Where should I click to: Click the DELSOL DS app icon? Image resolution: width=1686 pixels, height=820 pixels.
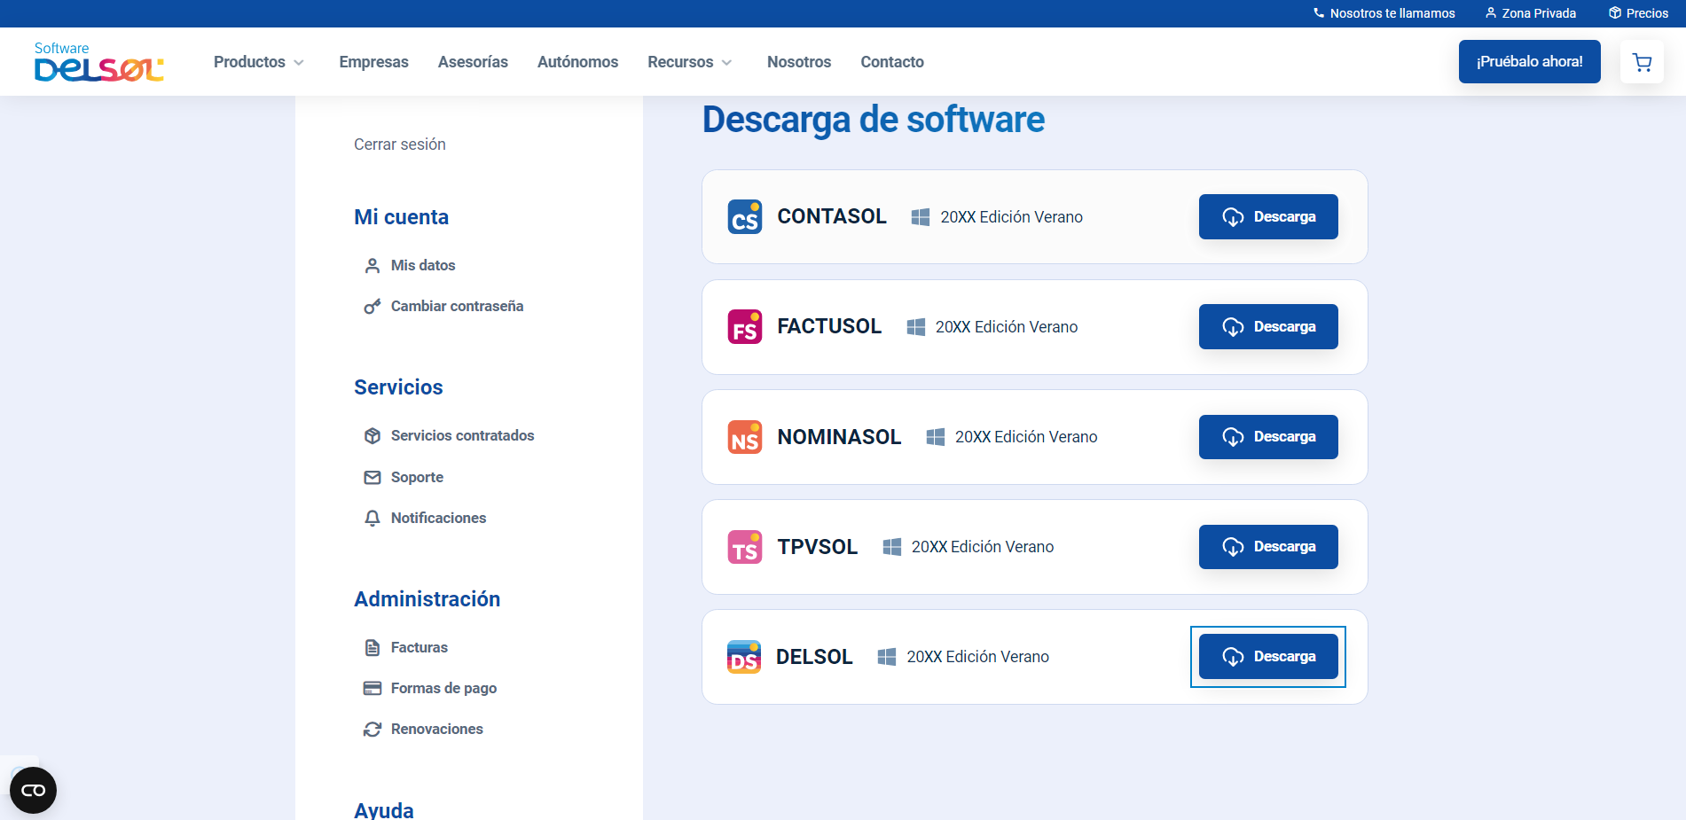coord(744,657)
